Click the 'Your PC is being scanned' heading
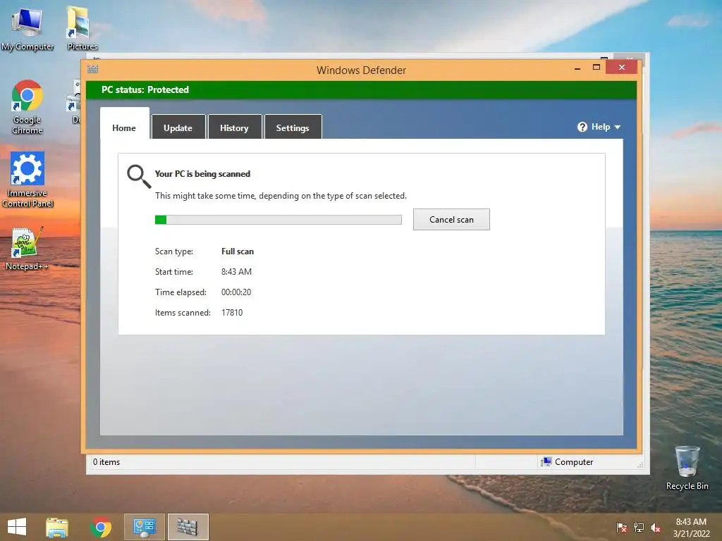The image size is (722, 541). pyautogui.click(x=202, y=174)
